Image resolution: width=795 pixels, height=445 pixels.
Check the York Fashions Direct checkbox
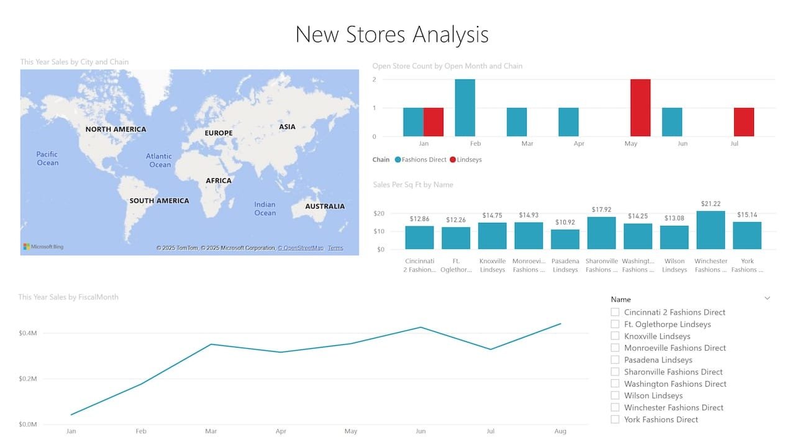point(615,420)
